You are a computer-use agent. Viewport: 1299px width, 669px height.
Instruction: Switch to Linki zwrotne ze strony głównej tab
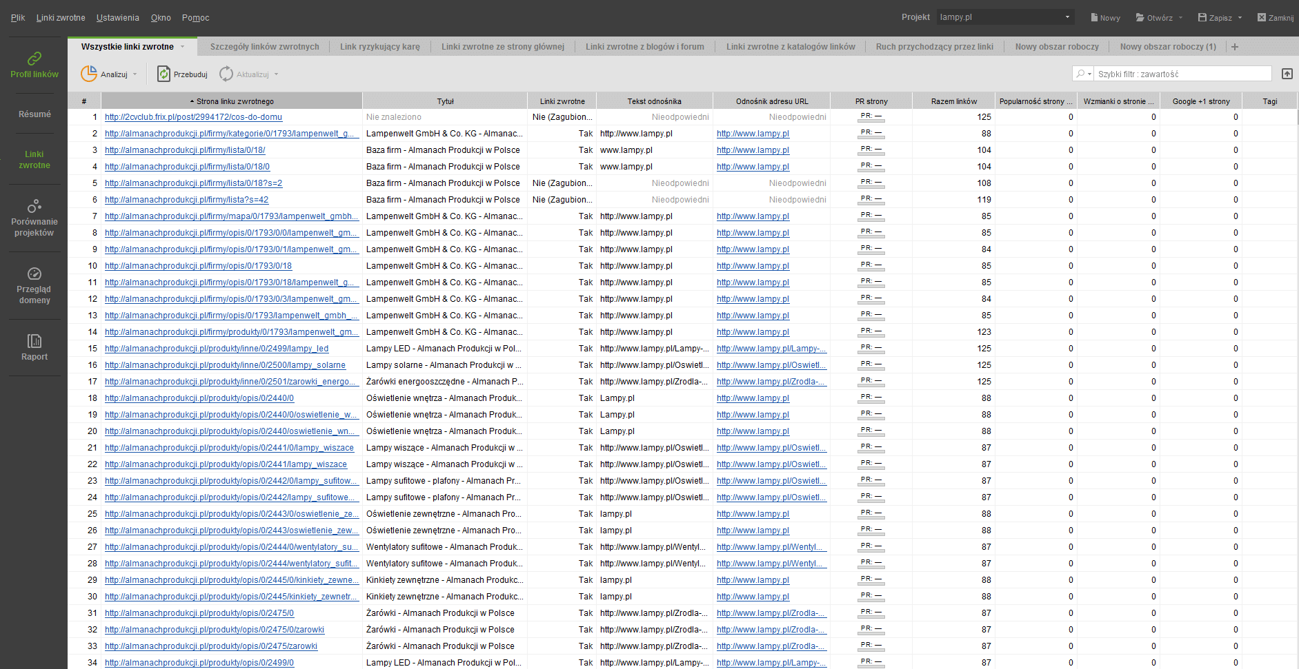503,47
